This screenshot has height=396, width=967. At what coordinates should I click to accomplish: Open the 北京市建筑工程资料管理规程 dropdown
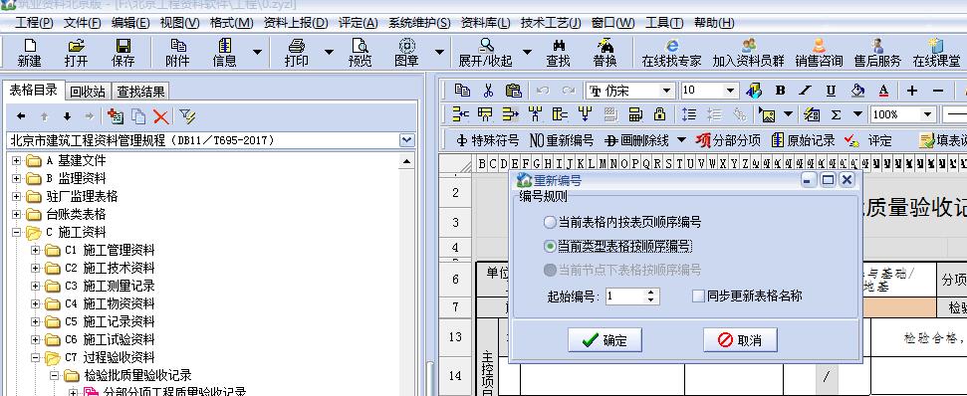406,140
